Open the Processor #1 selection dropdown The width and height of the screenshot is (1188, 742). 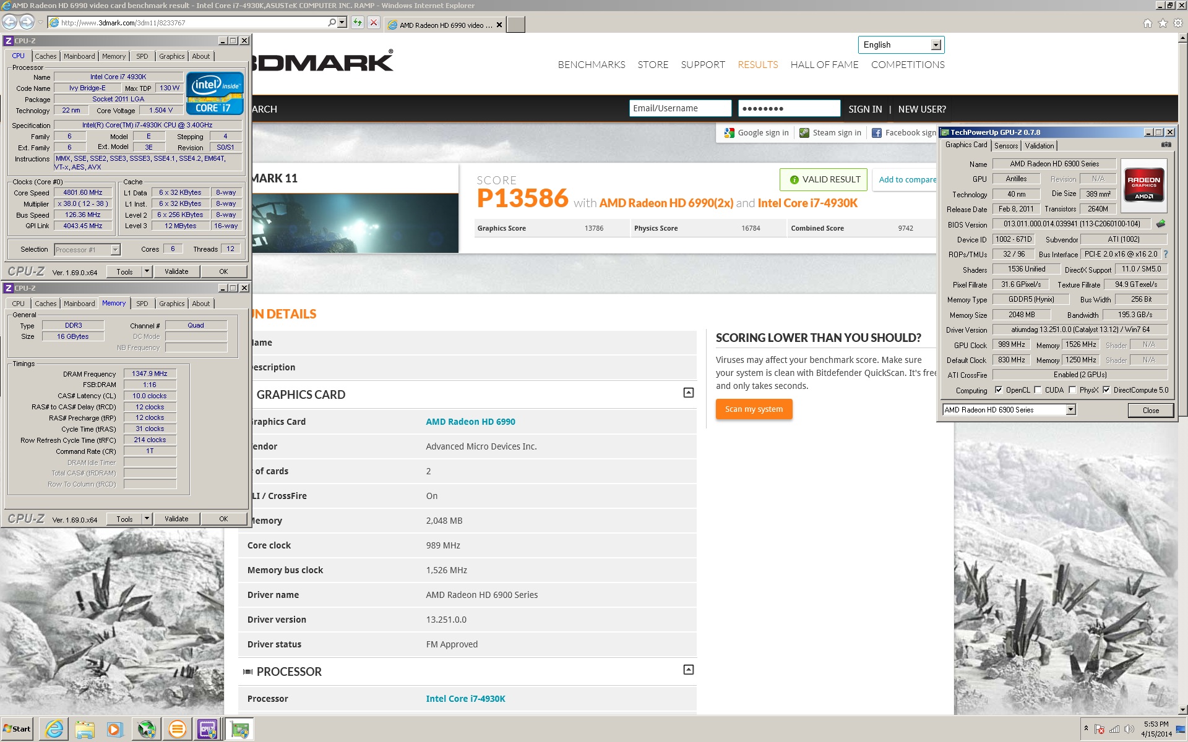[x=115, y=250]
